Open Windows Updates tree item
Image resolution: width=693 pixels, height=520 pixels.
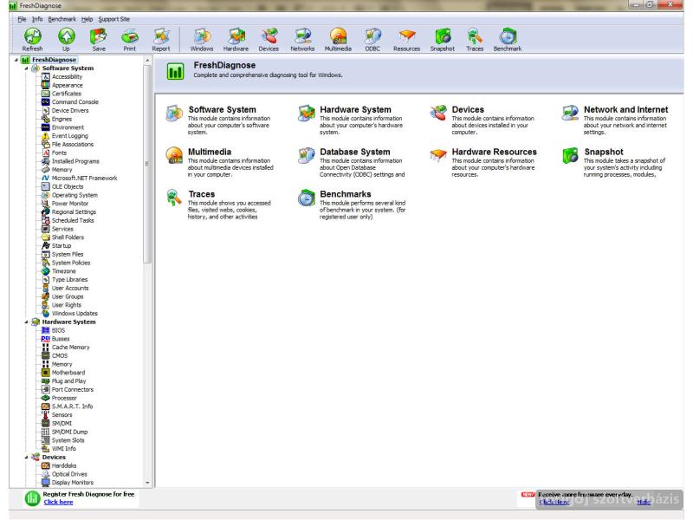(74, 314)
